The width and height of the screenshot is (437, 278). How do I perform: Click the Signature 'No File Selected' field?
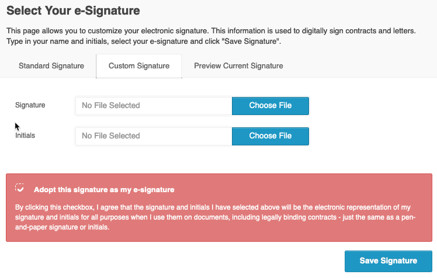154,106
